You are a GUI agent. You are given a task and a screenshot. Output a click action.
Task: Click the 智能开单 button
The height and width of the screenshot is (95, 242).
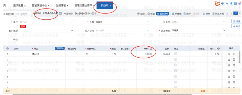[x=163, y=14]
